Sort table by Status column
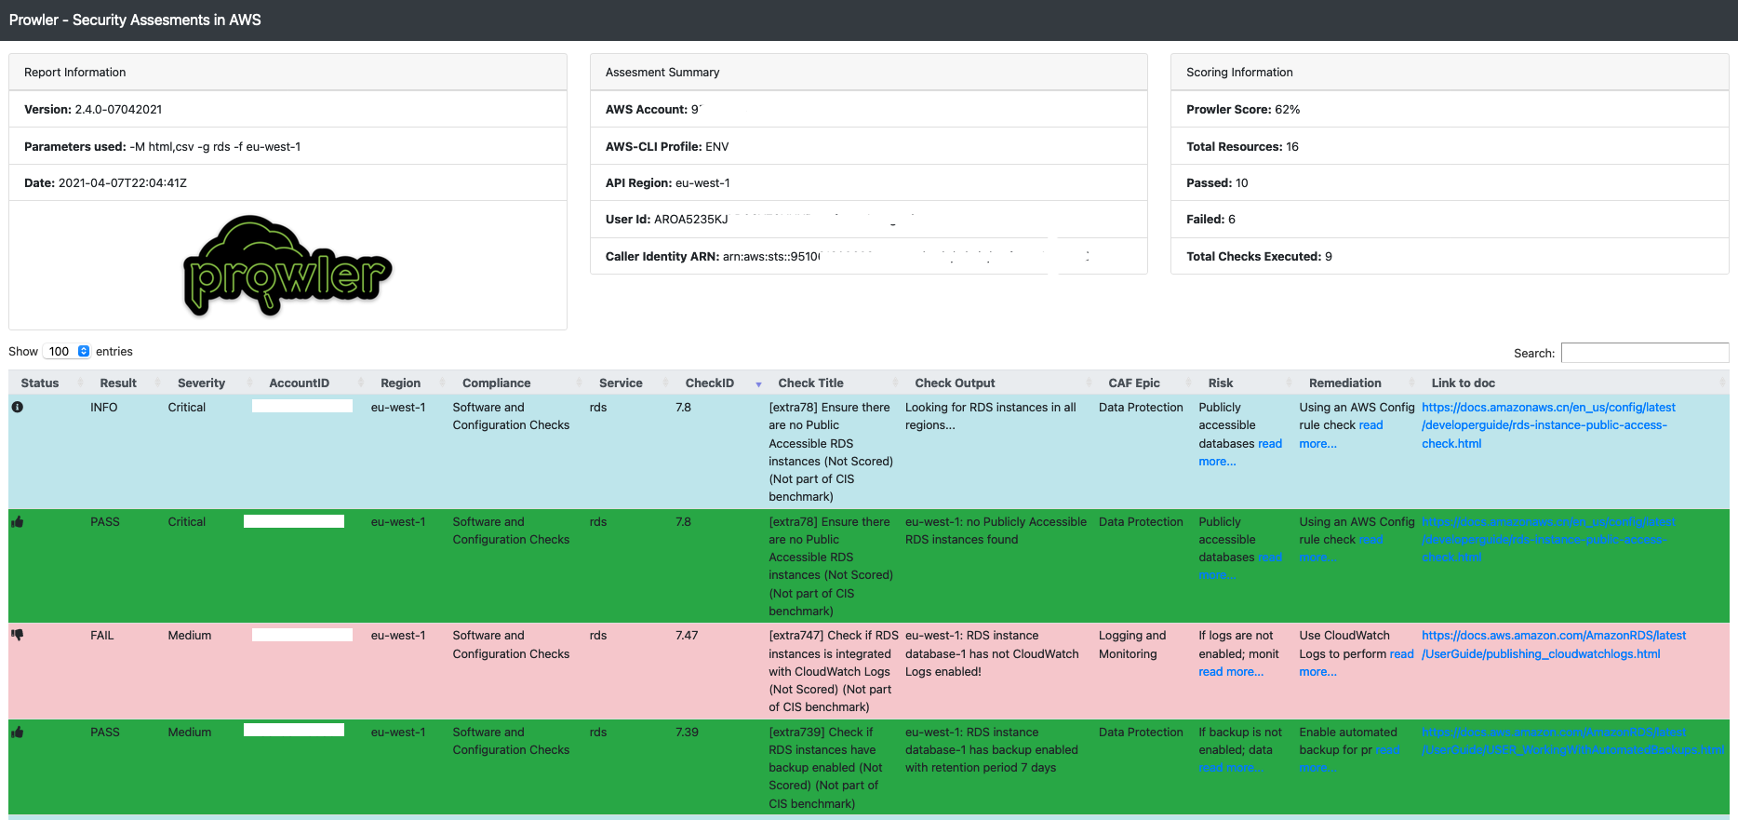 [40, 383]
